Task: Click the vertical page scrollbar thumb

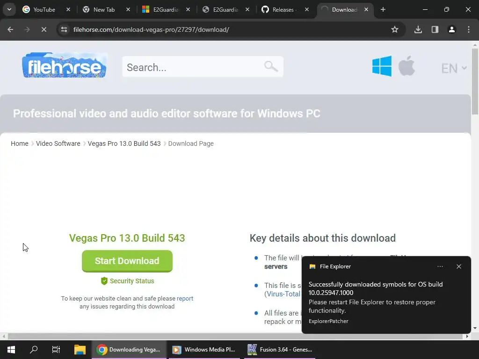Action: pos(475,81)
